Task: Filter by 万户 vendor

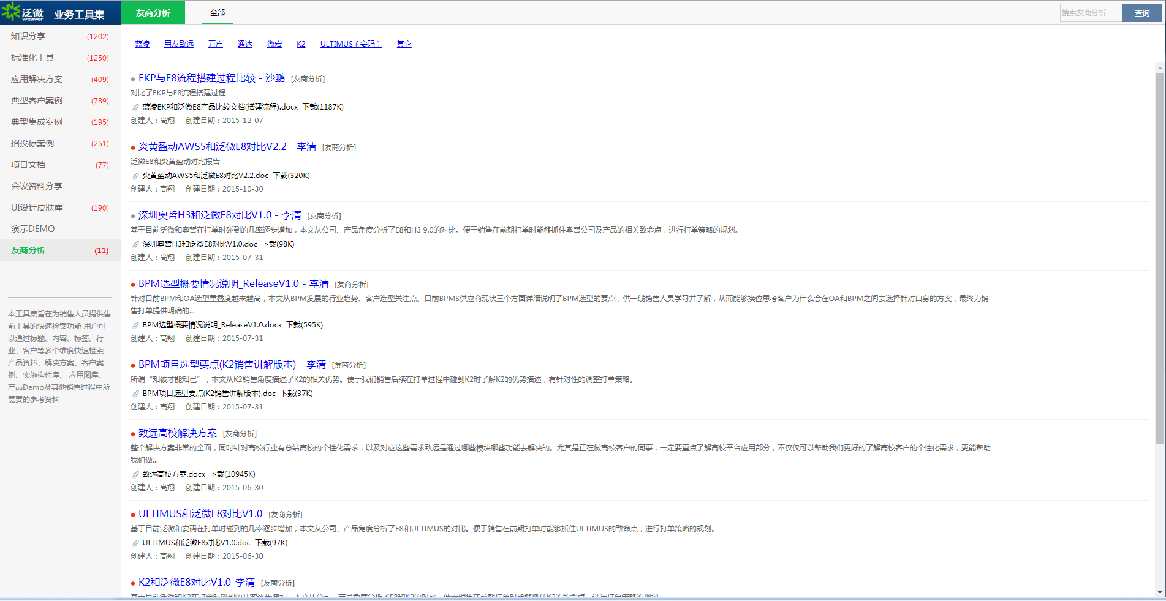Action: pyautogui.click(x=216, y=44)
